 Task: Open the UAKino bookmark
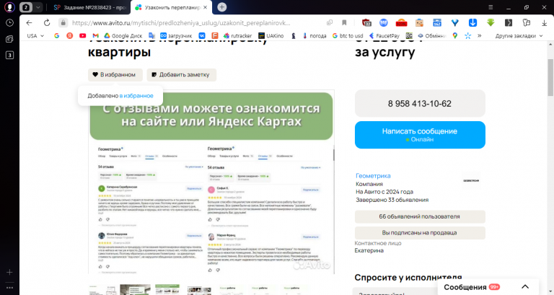tap(271, 35)
